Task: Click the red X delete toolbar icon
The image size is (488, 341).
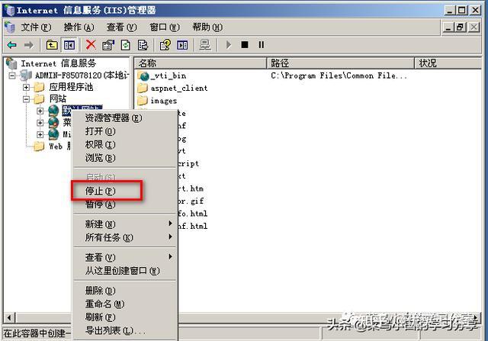Action: pyautogui.click(x=91, y=45)
